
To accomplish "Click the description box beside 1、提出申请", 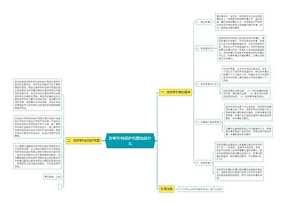I will point(239,22).
